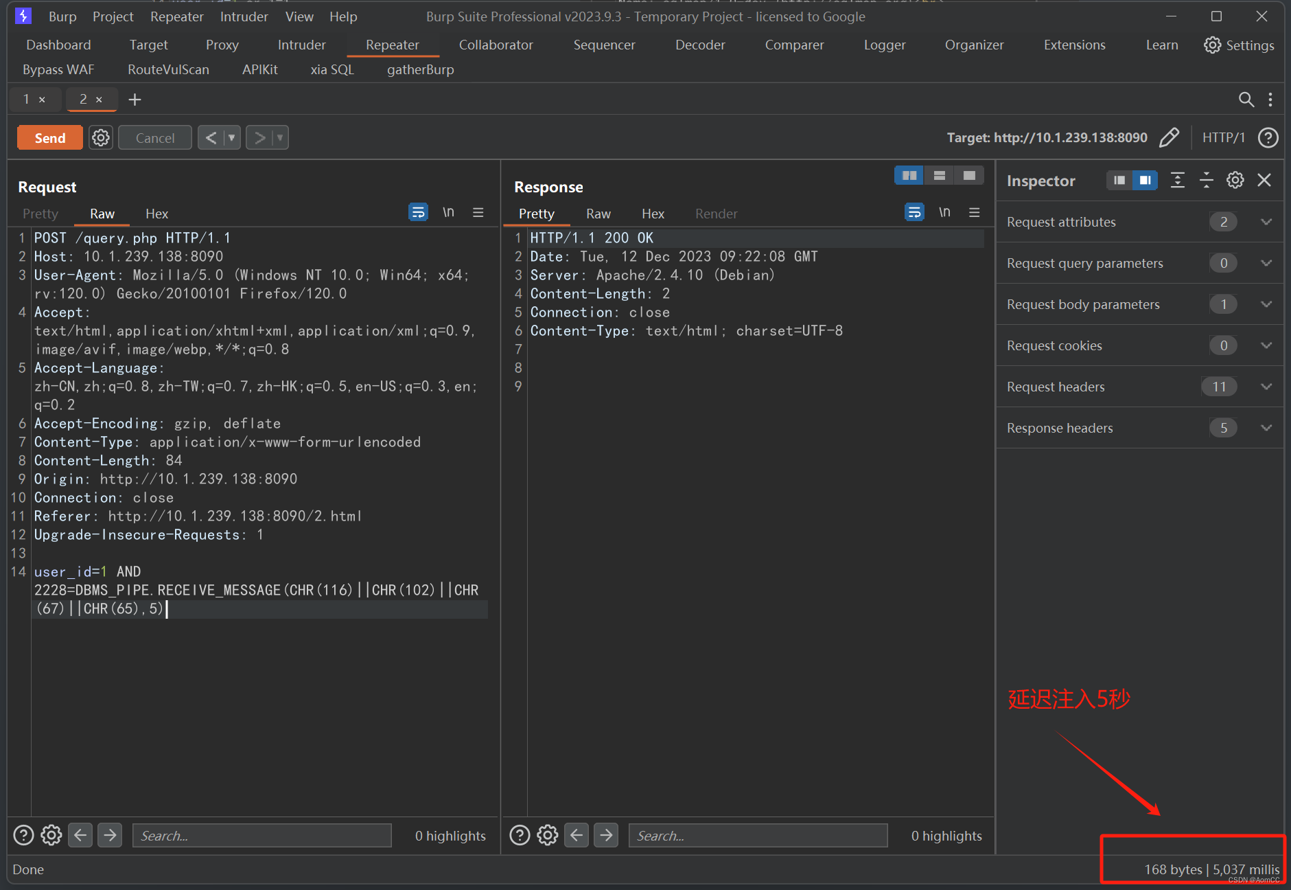Toggle non-printable characters in the Response editor

click(x=945, y=212)
